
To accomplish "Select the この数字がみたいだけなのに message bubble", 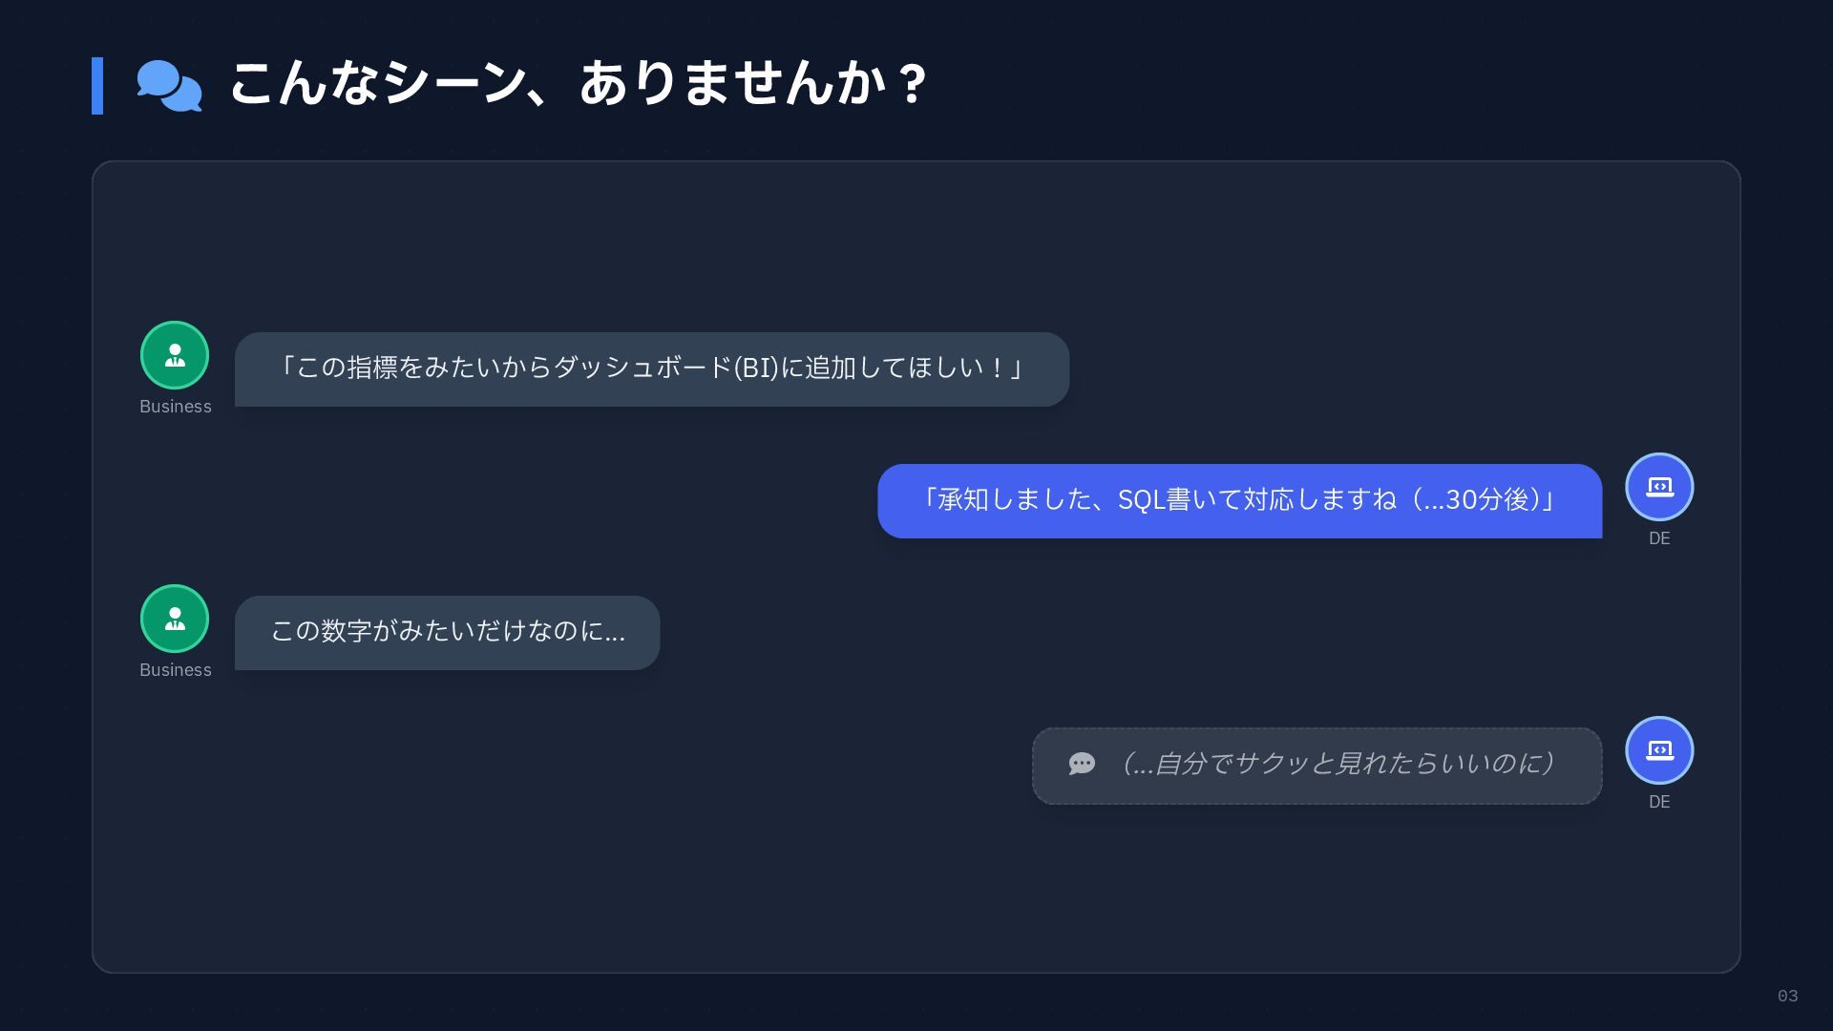I will [448, 633].
